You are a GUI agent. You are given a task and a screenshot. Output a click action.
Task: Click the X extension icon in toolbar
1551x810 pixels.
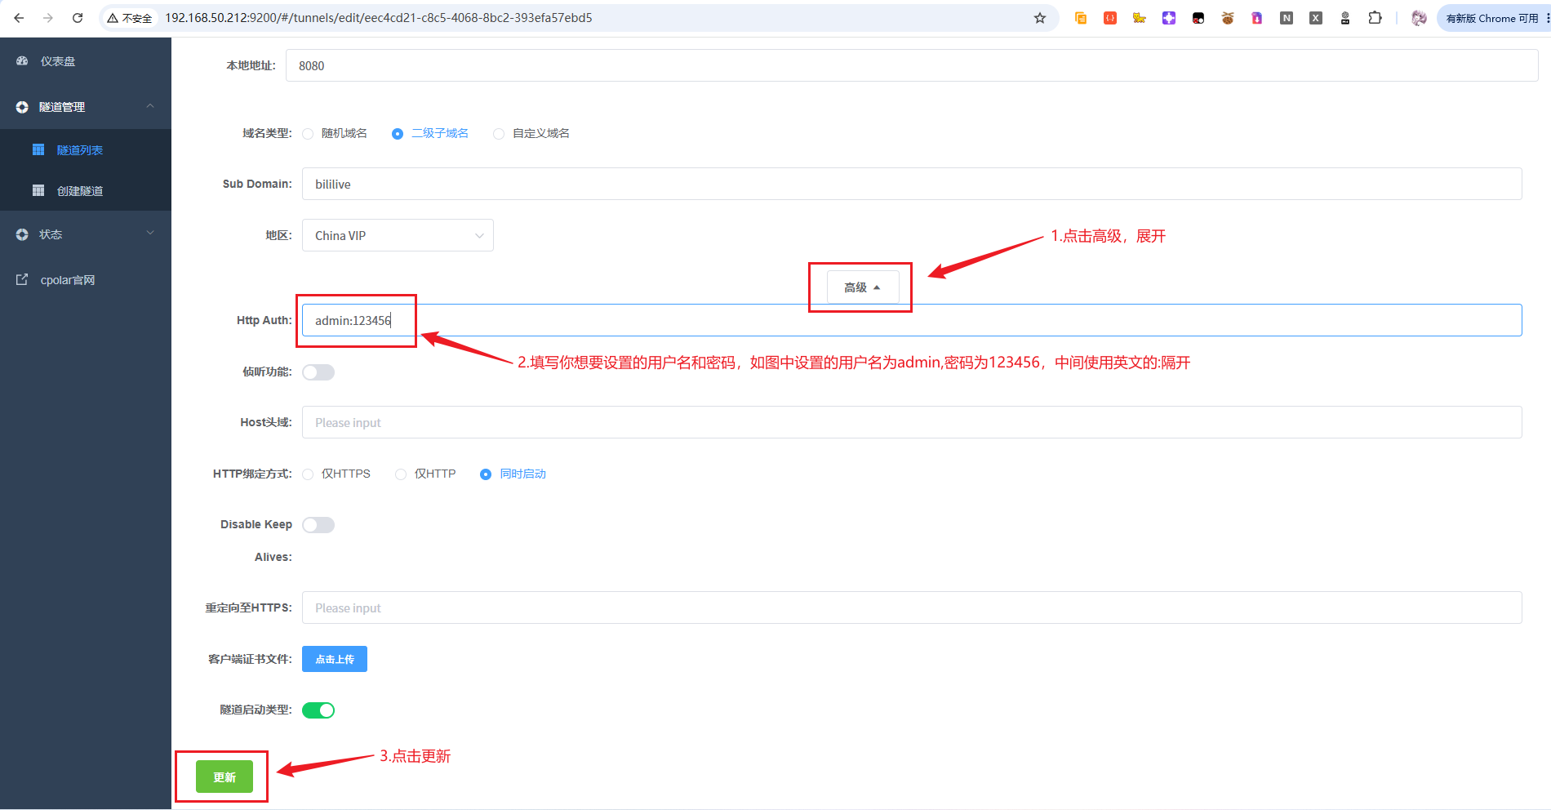(x=1316, y=18)
